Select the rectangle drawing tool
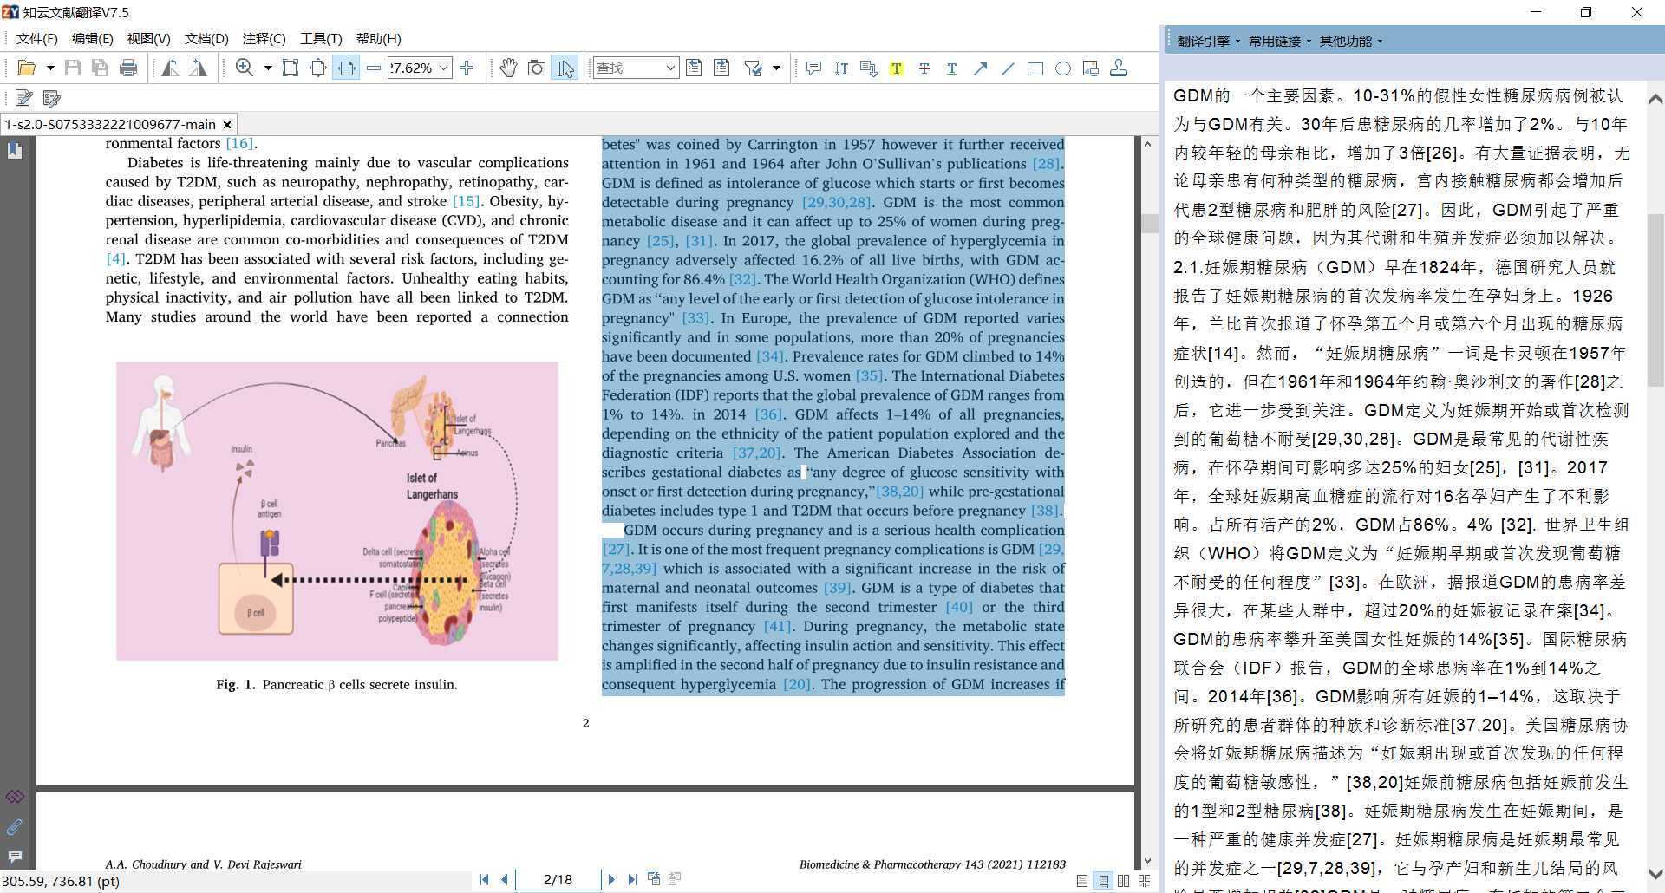Screen dimensions: 1665x893 click(x=1035, y=68)
